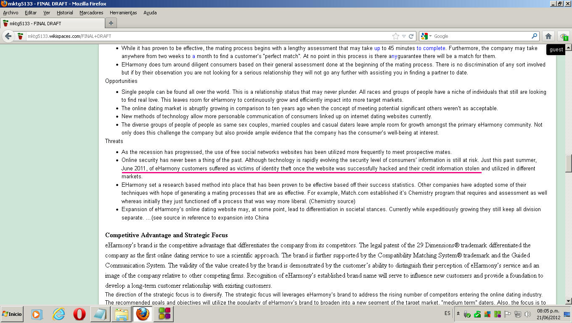Open the Inicio start button

pyautogui.click(x=12, y=314)
